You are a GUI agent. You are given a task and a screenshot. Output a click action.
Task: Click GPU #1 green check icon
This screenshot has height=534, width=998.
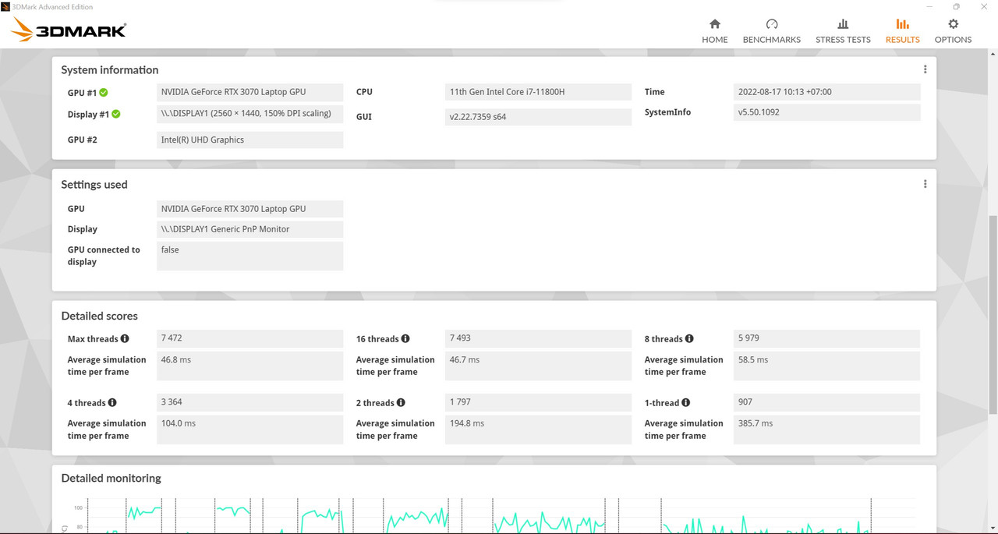pyautogui.click(x=104, y=93)
